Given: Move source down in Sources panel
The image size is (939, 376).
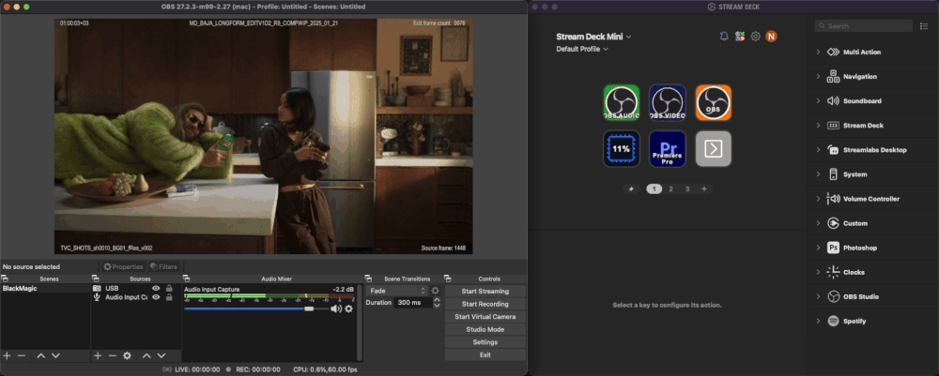Looking at the screenshot, I should (x=162, y=355).
